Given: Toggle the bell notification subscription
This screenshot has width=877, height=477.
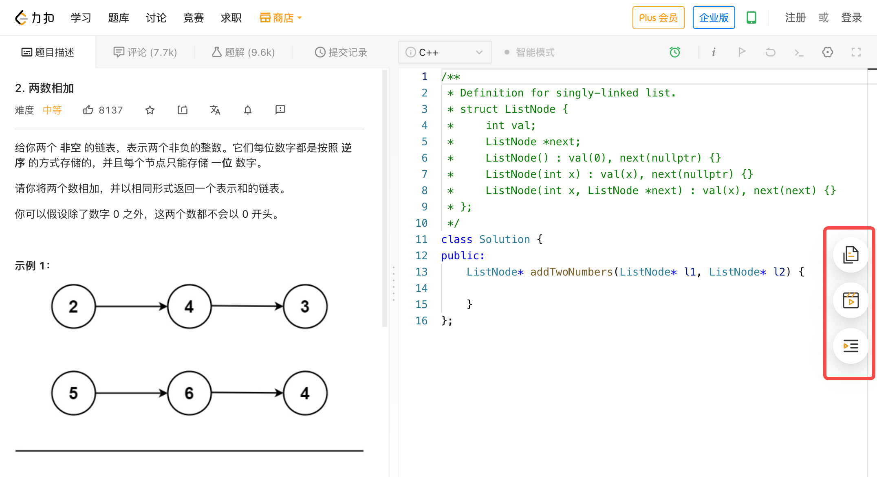Looking at the screenshot, I should coord(247,110).
